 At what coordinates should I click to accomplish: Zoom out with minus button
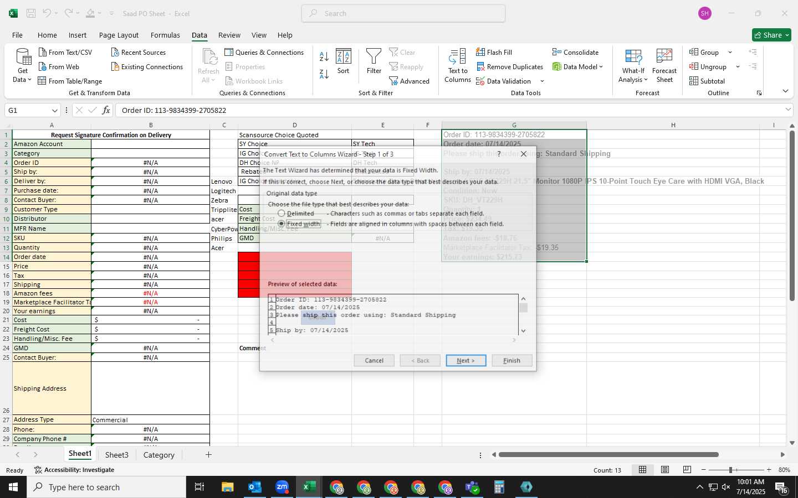704,470
